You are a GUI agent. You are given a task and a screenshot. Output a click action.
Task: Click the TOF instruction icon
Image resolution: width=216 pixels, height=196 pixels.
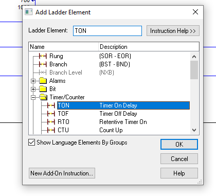(x=51, y=114)
